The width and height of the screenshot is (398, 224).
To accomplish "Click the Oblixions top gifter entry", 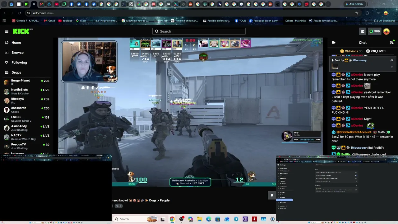I will click(x=351, y=51).
